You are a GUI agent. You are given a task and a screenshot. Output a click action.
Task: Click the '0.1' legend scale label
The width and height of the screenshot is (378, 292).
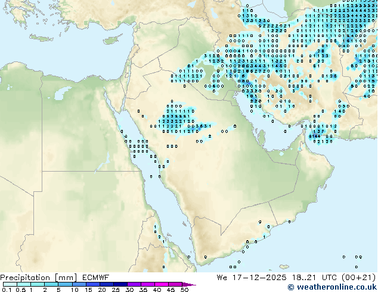coord(7,290)
